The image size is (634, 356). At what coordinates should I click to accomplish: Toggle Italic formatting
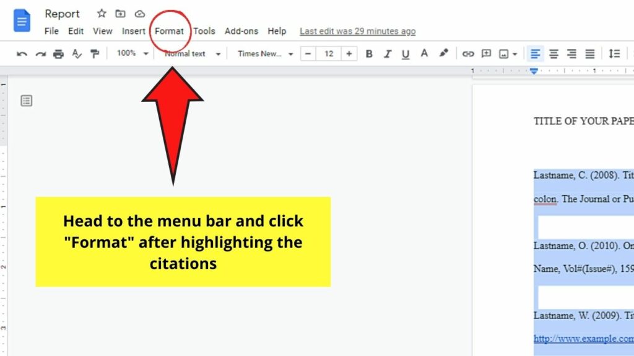point(388,54)
